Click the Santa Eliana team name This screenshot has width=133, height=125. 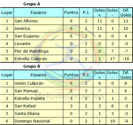point(27,114)
